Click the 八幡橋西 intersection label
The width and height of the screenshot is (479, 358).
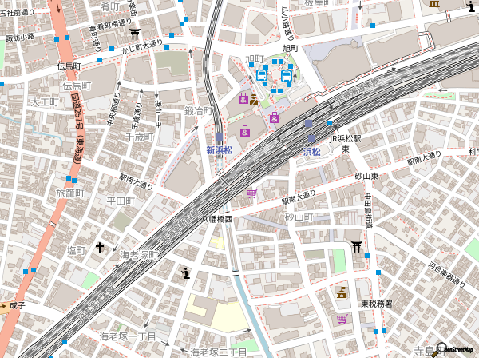coord(216,218)
